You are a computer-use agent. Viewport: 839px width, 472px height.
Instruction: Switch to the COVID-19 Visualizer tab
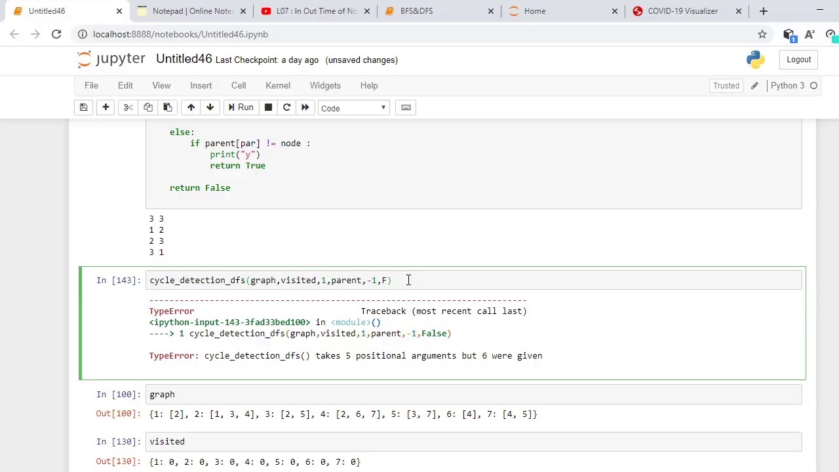pyautogui.click(x=687, y=11)
